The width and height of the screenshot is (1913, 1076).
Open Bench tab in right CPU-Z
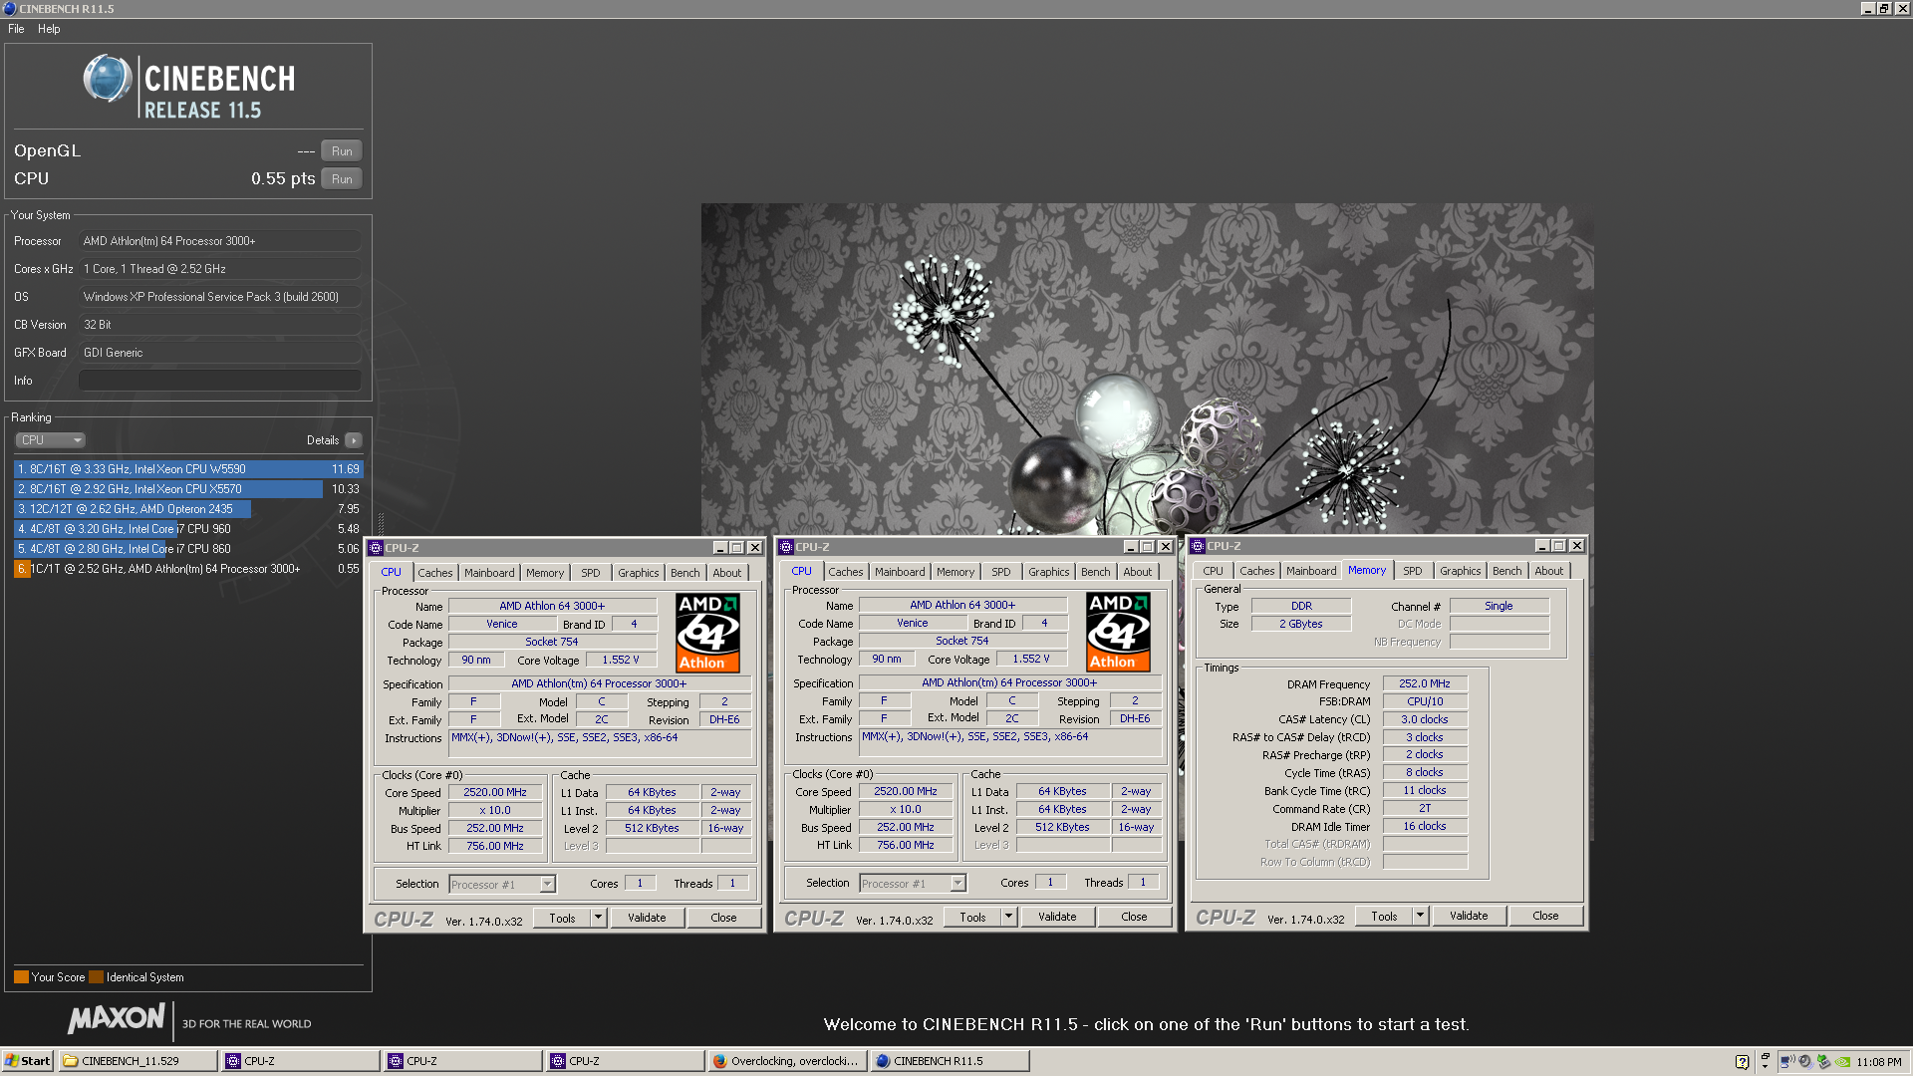[x=1507, y=571]
